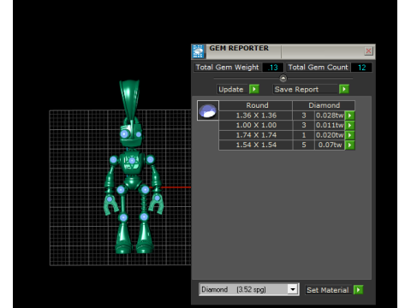Click the green arrow beside Set Material
The width and height of the screenshot is (411, 308).
358,290
